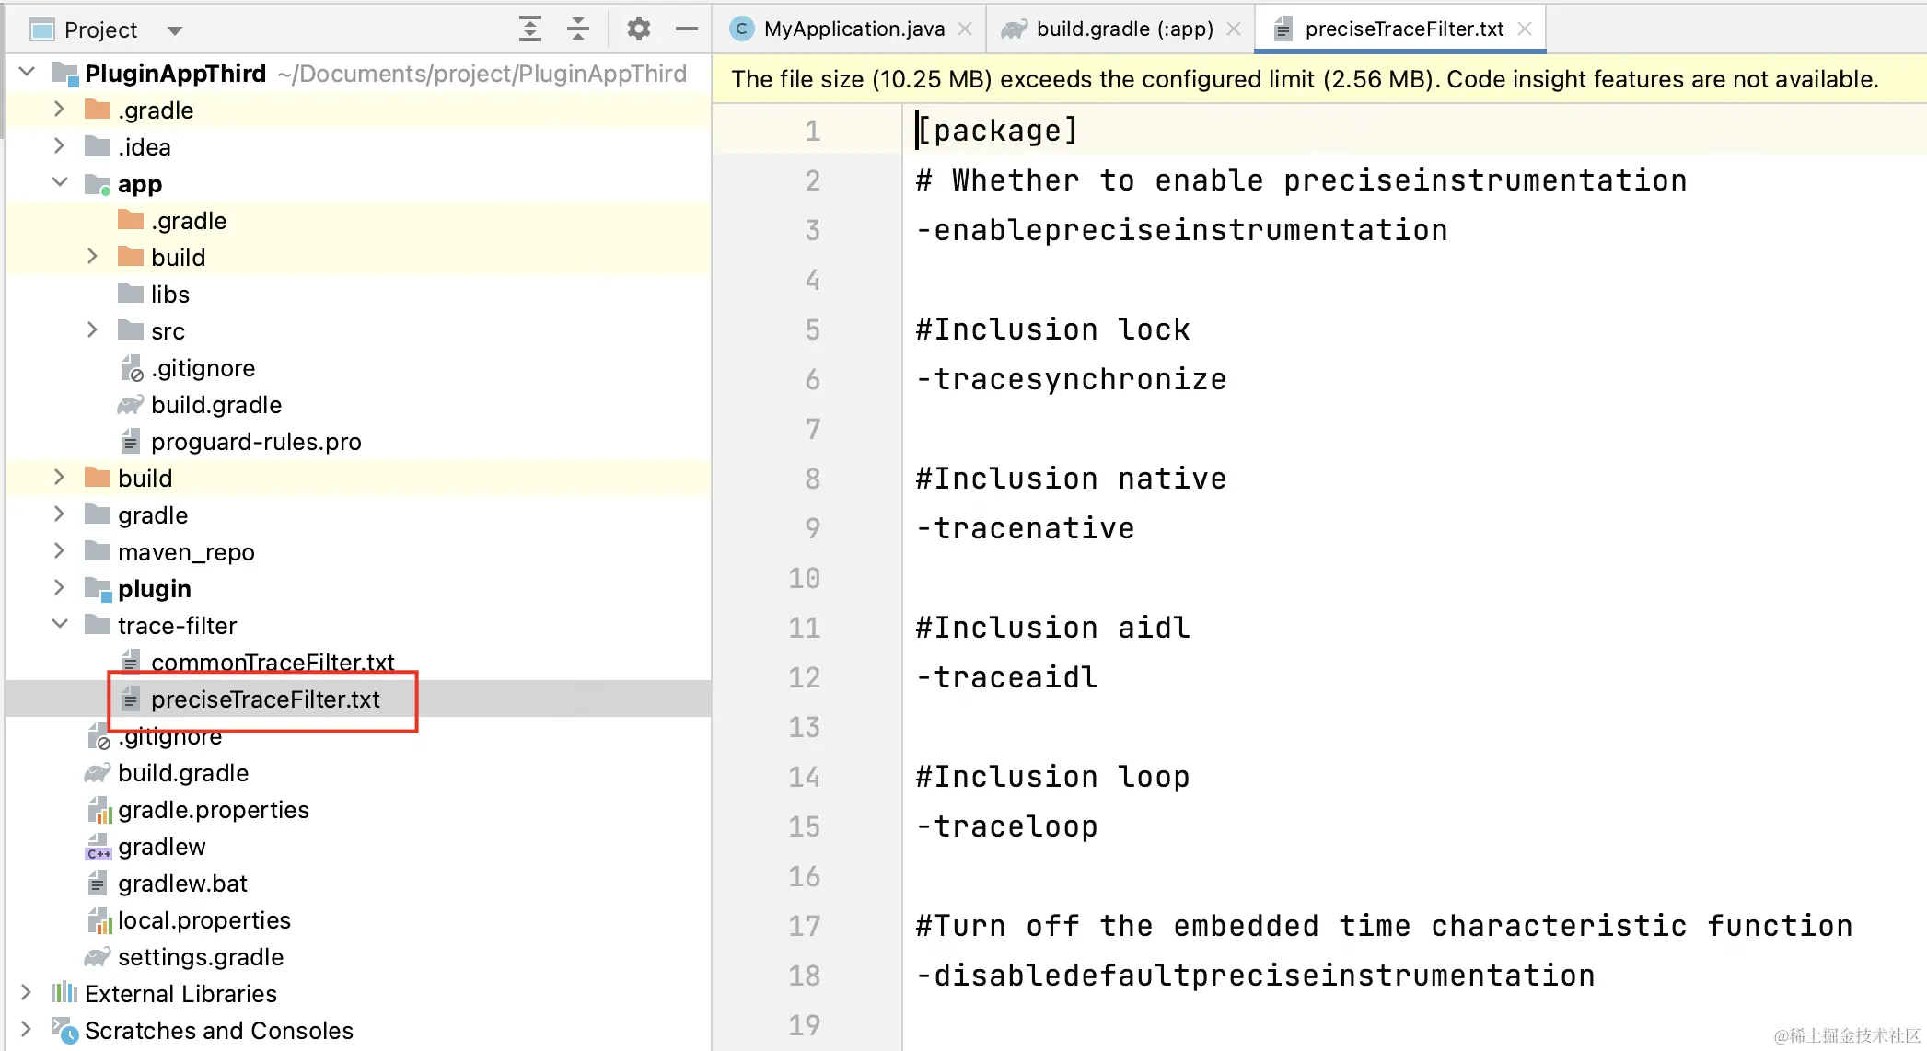Click the gradle elephant icon on settings.gradle
This screenshot has height=1051, width=1927.
coord(98,957)
